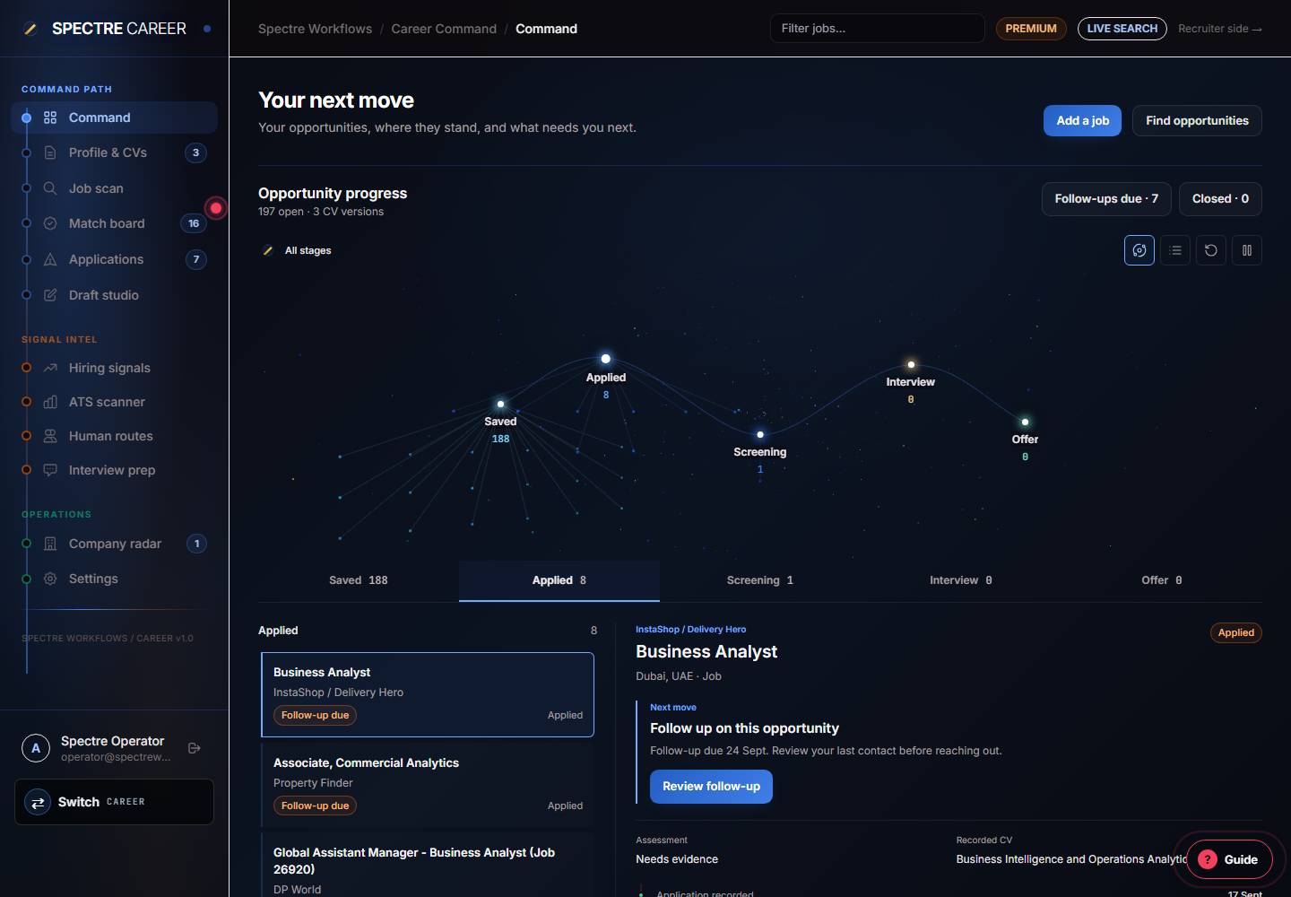Screen dimensions: 1291x897
Task: Click the sign-out icon beside Spectre Operator
Action: click(195, 748)
